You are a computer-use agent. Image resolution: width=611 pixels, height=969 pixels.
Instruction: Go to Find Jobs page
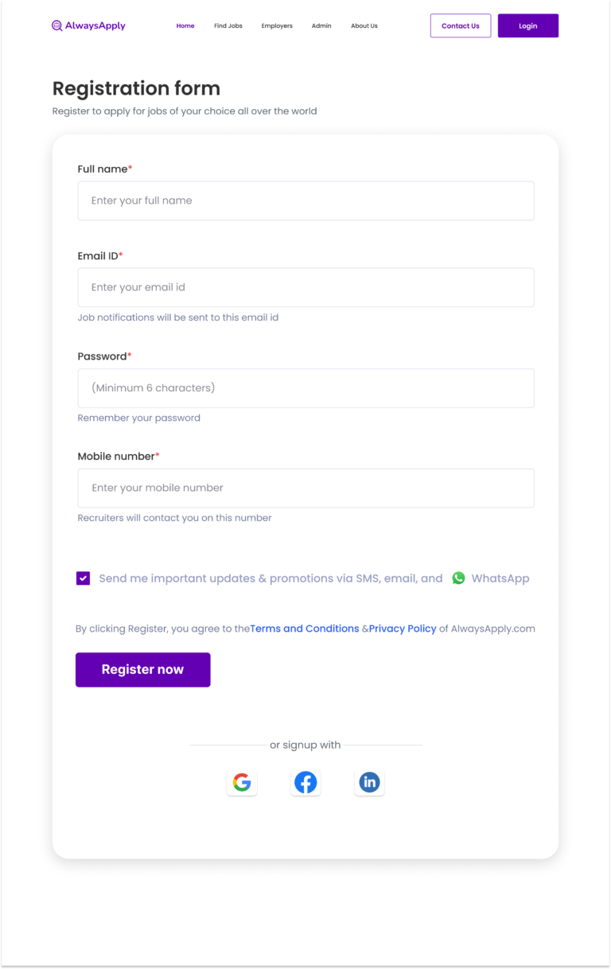[228, 26]
